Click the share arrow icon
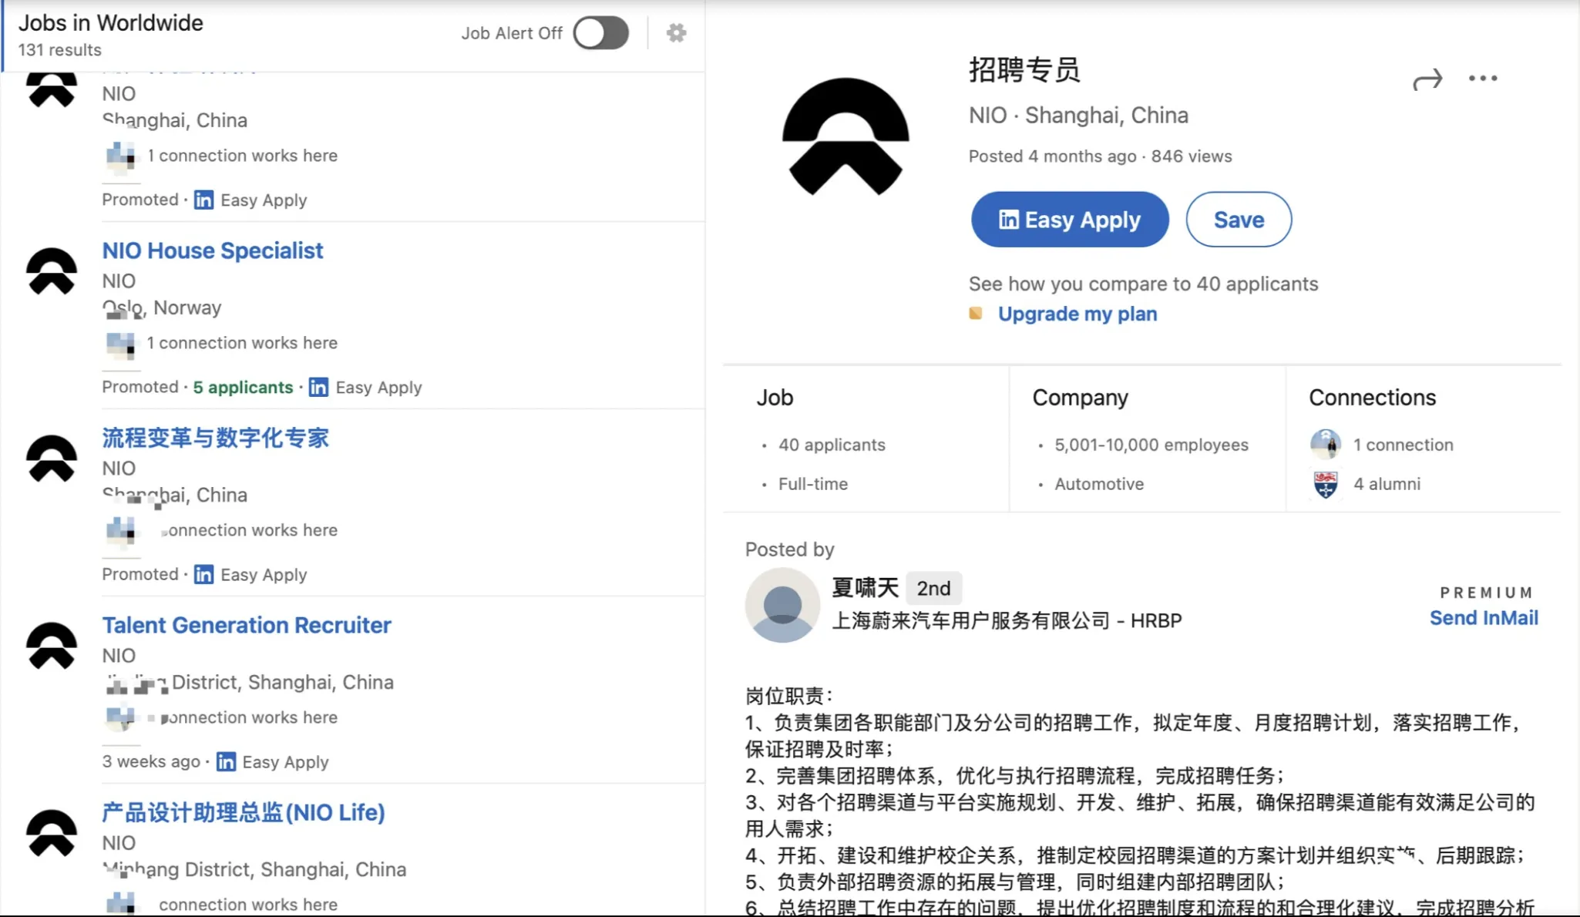Screen dimensions: 1580x917 [x=1427, y=79]
